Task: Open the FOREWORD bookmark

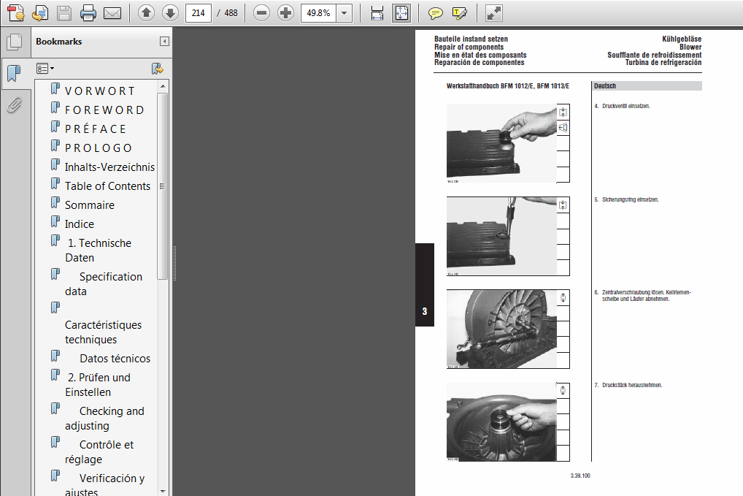Action: point(104,110)
